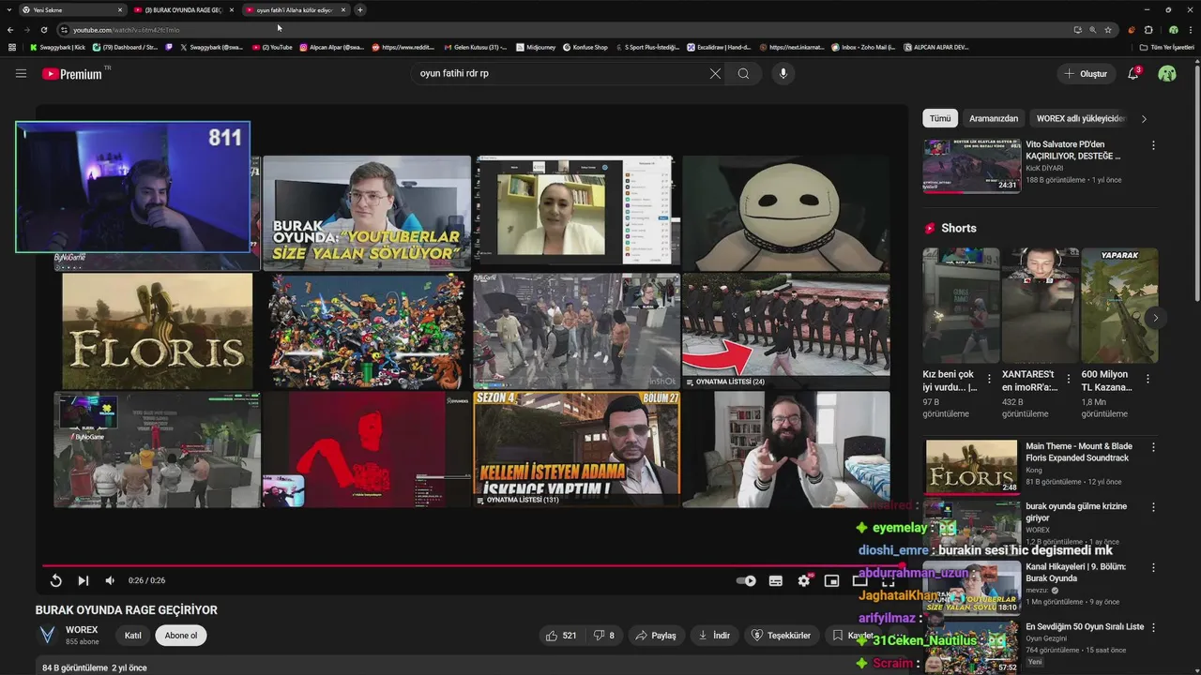Clear the search box with X
The width and height of the screenshot is (1201, 675).
[715, 73]
